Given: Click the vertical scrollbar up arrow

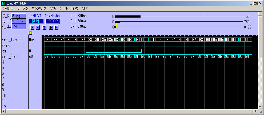Looking at the screenshot, I should [261, 14].
